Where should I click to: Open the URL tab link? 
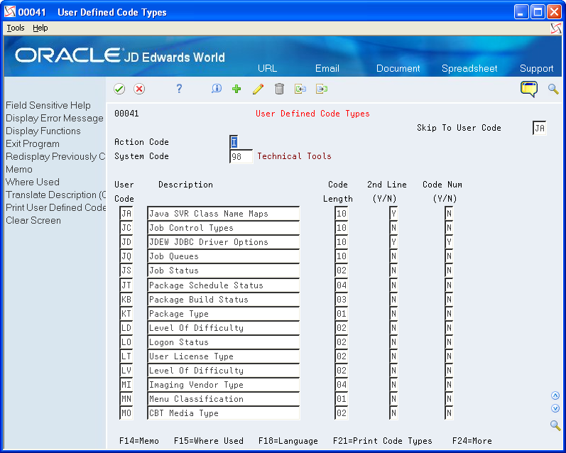point(268,68)
